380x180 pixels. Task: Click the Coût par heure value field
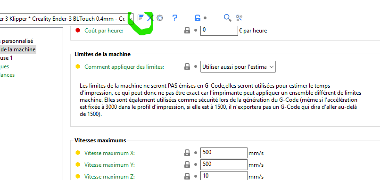219,30
